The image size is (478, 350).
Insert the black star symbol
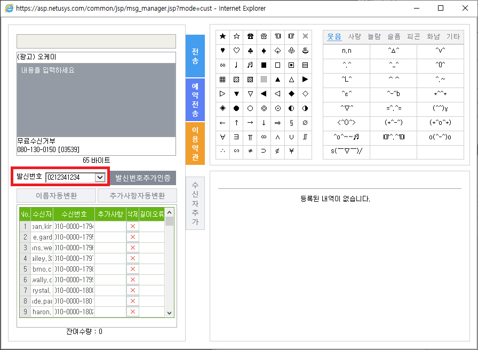(222, 37)
